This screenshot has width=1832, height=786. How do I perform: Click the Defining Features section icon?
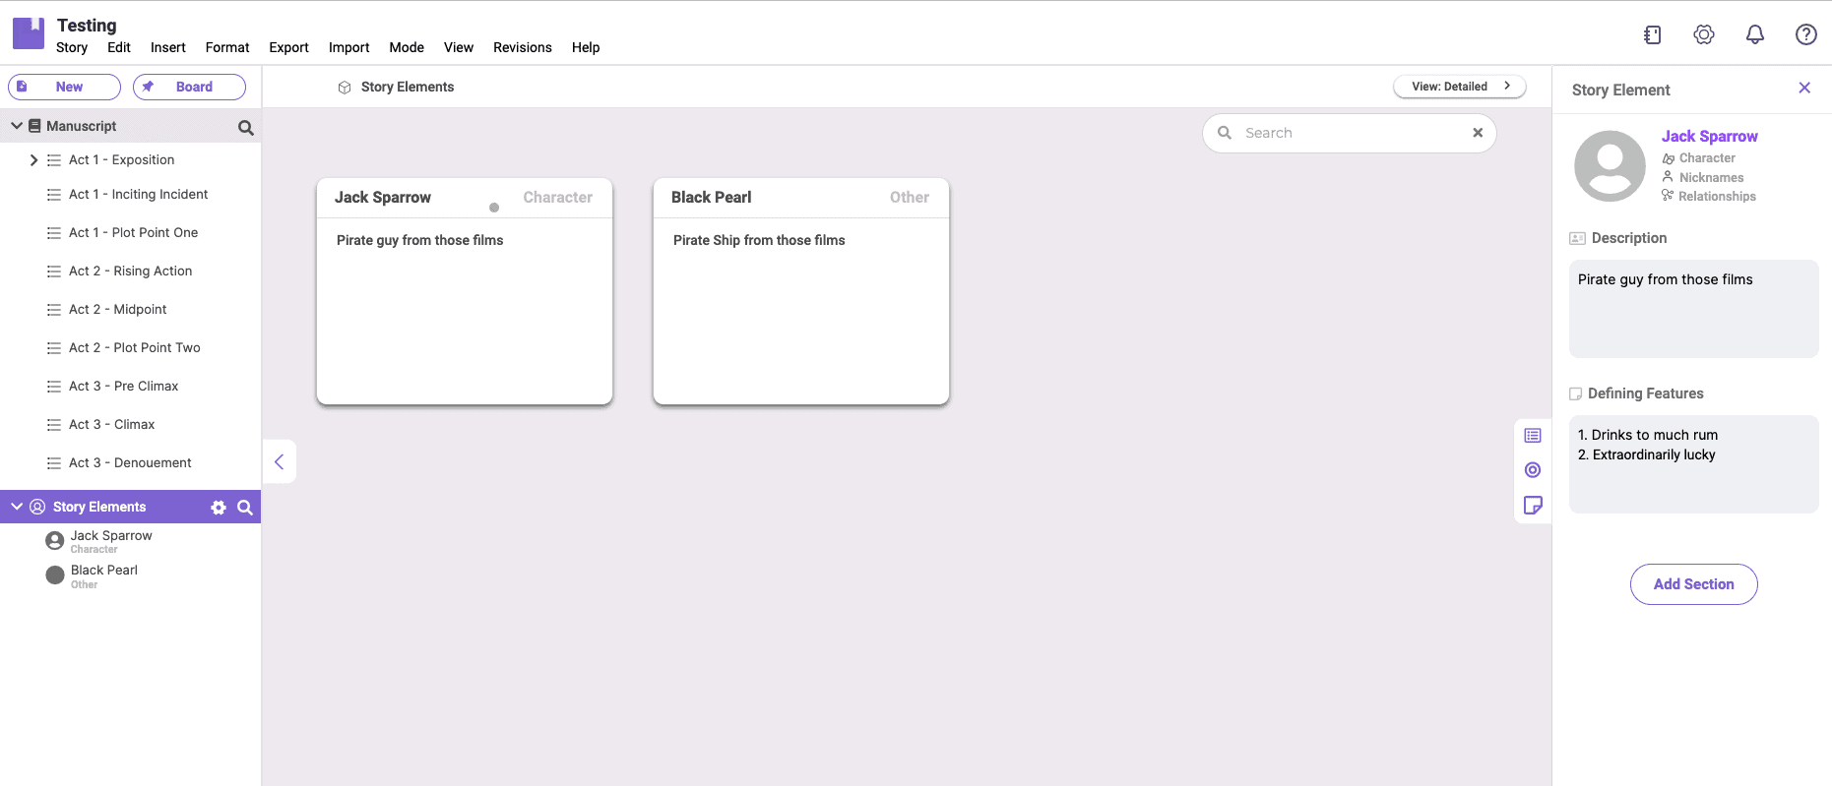click(x=1575, y=393)
